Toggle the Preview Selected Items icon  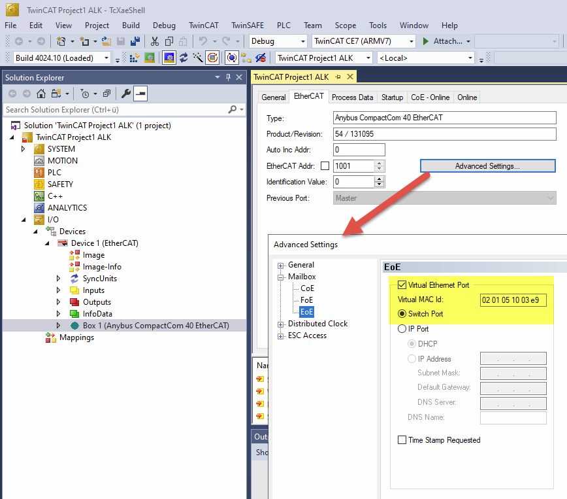[140, 94]
